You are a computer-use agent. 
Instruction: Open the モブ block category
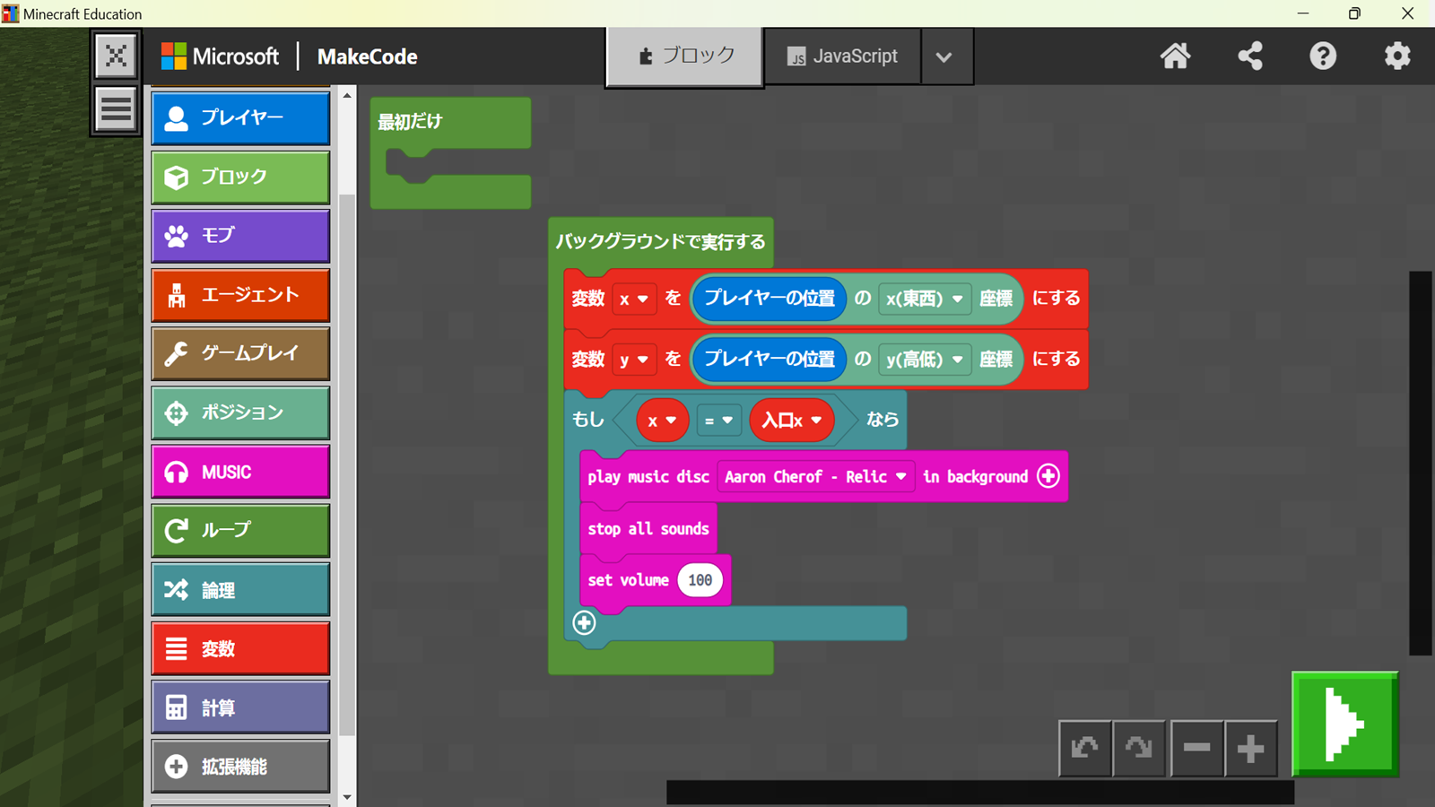240,236
